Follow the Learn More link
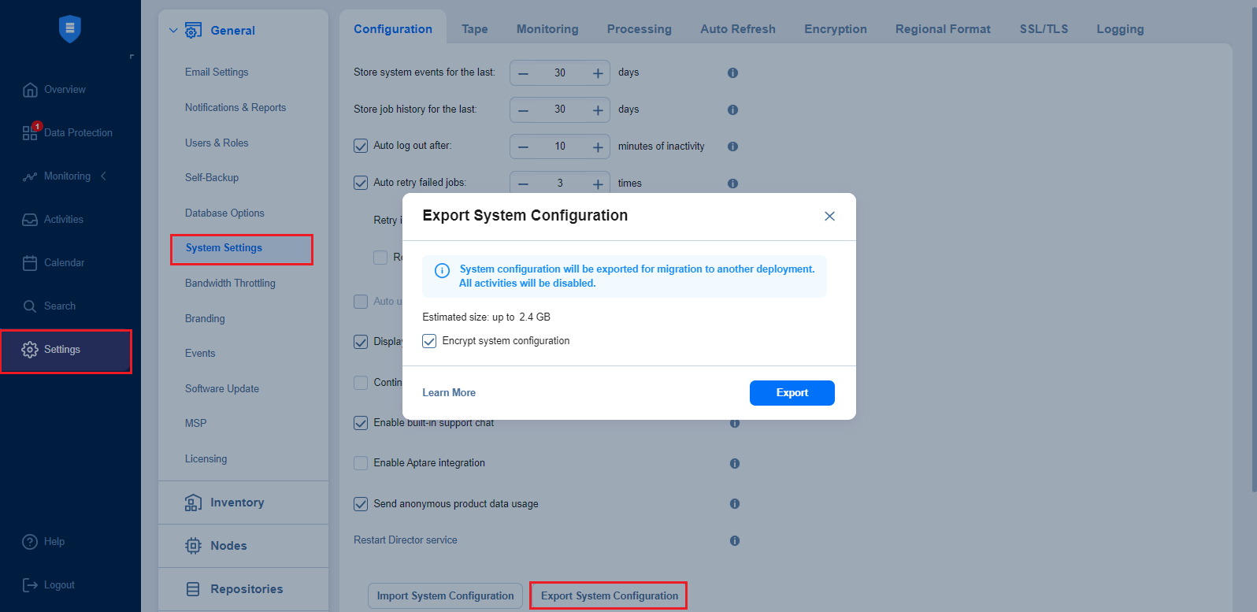The image size is (1257, 612). click(x=448, y=393)
